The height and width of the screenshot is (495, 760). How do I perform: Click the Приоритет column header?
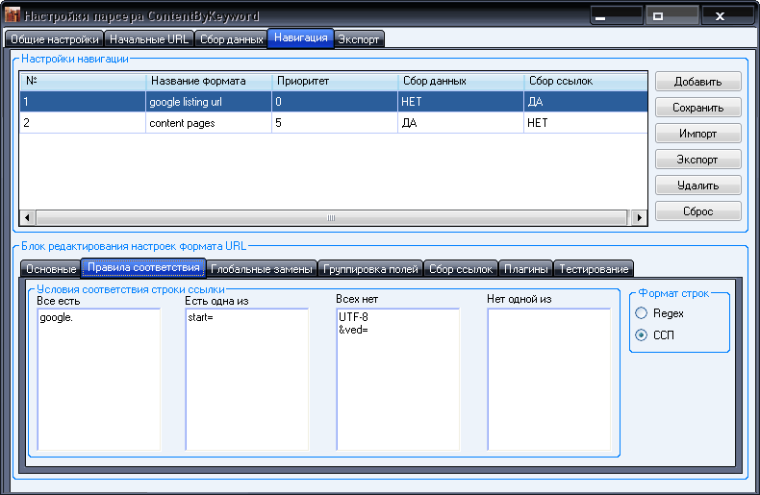(x=334, y=82)
